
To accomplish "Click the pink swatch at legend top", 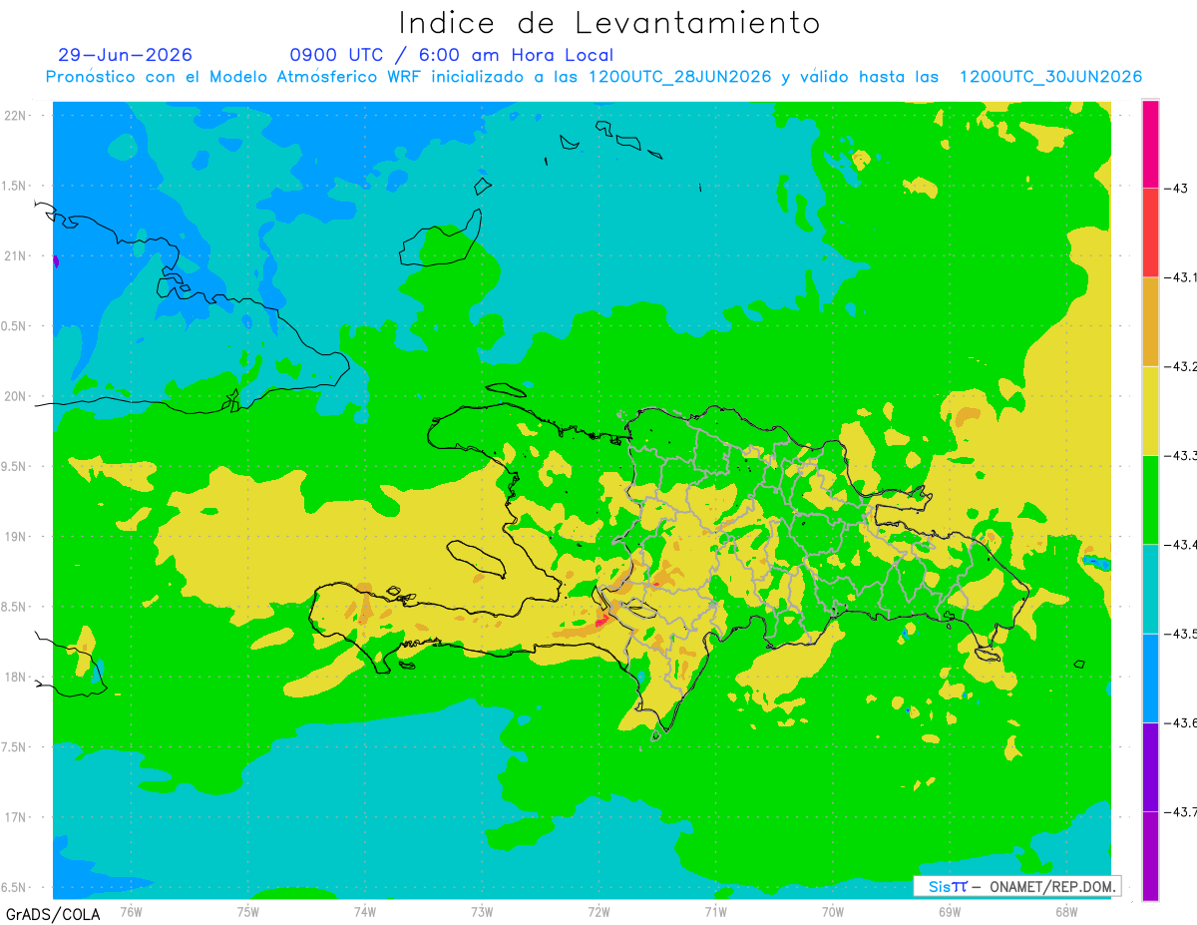I will (x=1150, y=144).
